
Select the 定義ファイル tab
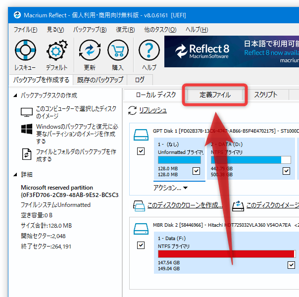(215, 95)
